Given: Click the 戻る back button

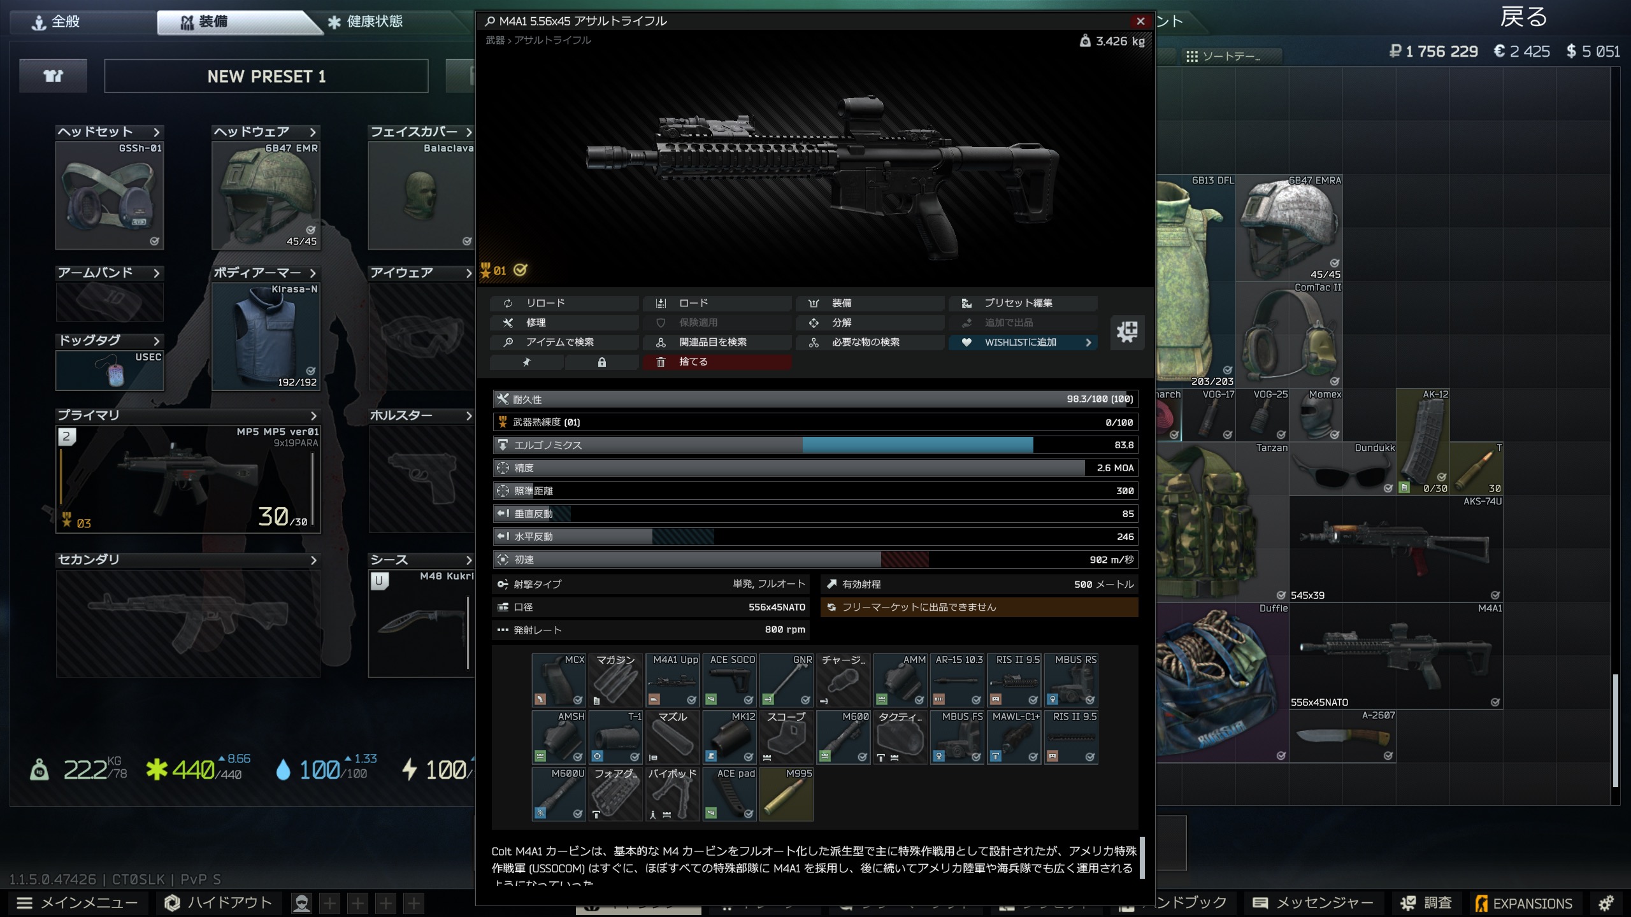Looking at the screenshot, I should pyautogui.click(x=1523, y=17).
